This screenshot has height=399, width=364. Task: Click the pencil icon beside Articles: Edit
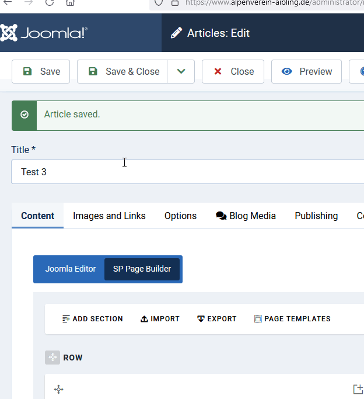click(x=176, y=33)
